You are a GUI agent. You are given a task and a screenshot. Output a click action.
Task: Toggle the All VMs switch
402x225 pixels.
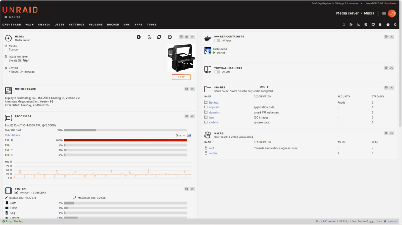point(217,72)
